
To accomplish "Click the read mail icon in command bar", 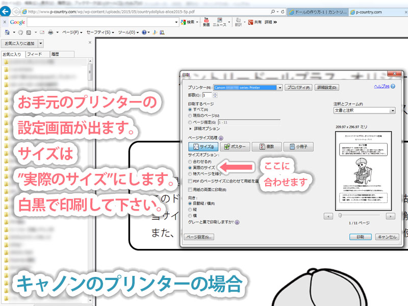I will tap(42, 33).
